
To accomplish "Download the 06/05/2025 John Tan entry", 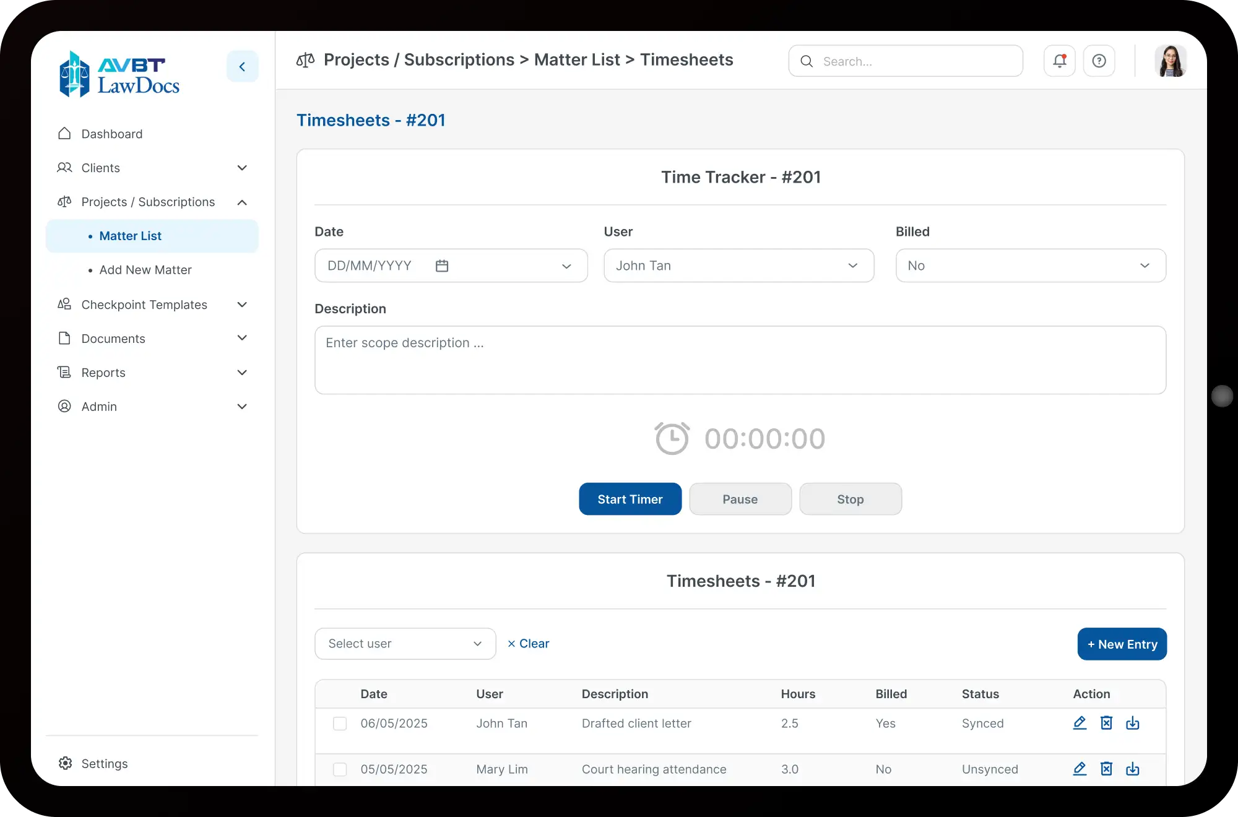I will coord(1132,723).
